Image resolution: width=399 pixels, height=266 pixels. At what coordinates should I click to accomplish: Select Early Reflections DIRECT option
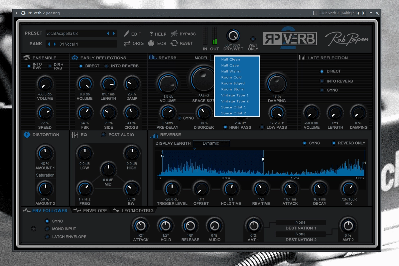81,66
